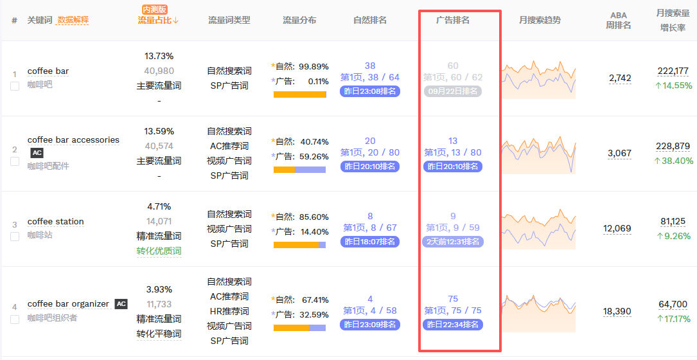Click the ABA 周排名 column header
697x360 pixels.
[619, 21]
